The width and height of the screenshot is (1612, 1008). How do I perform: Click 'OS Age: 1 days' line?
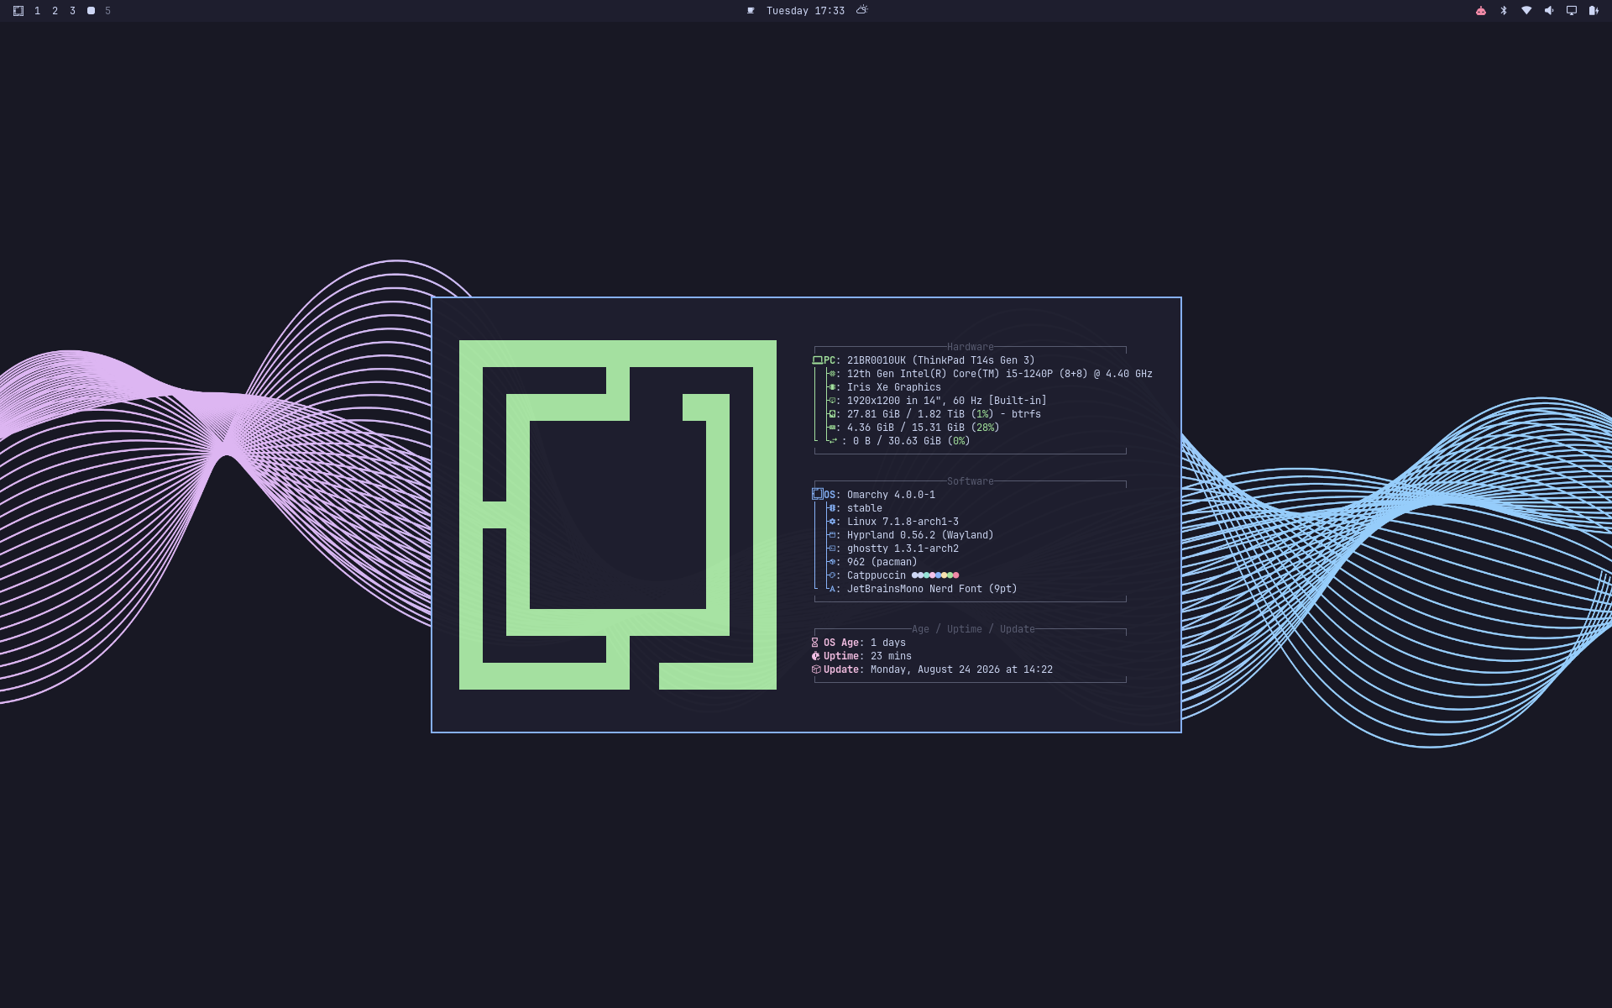(x=859, y=643)
